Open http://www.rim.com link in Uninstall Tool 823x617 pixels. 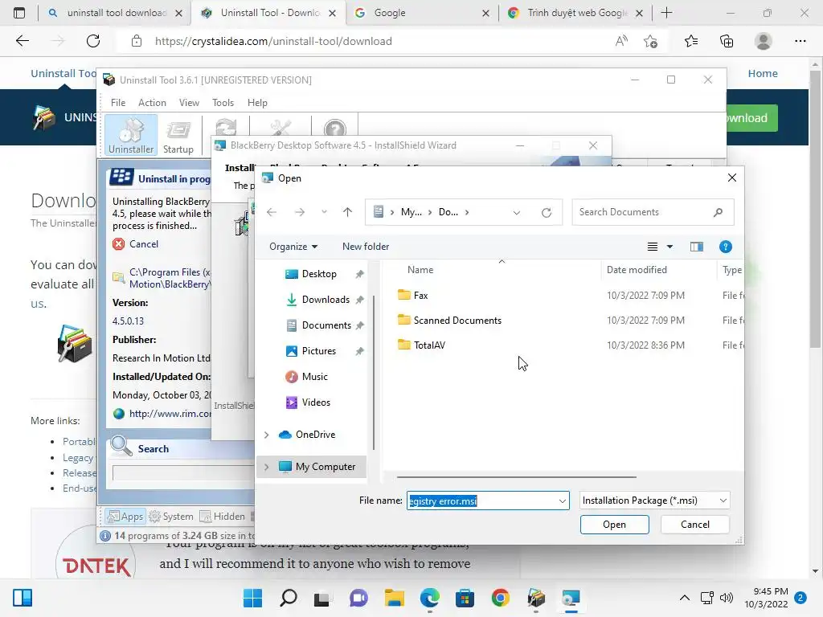[x=170, y=414]
